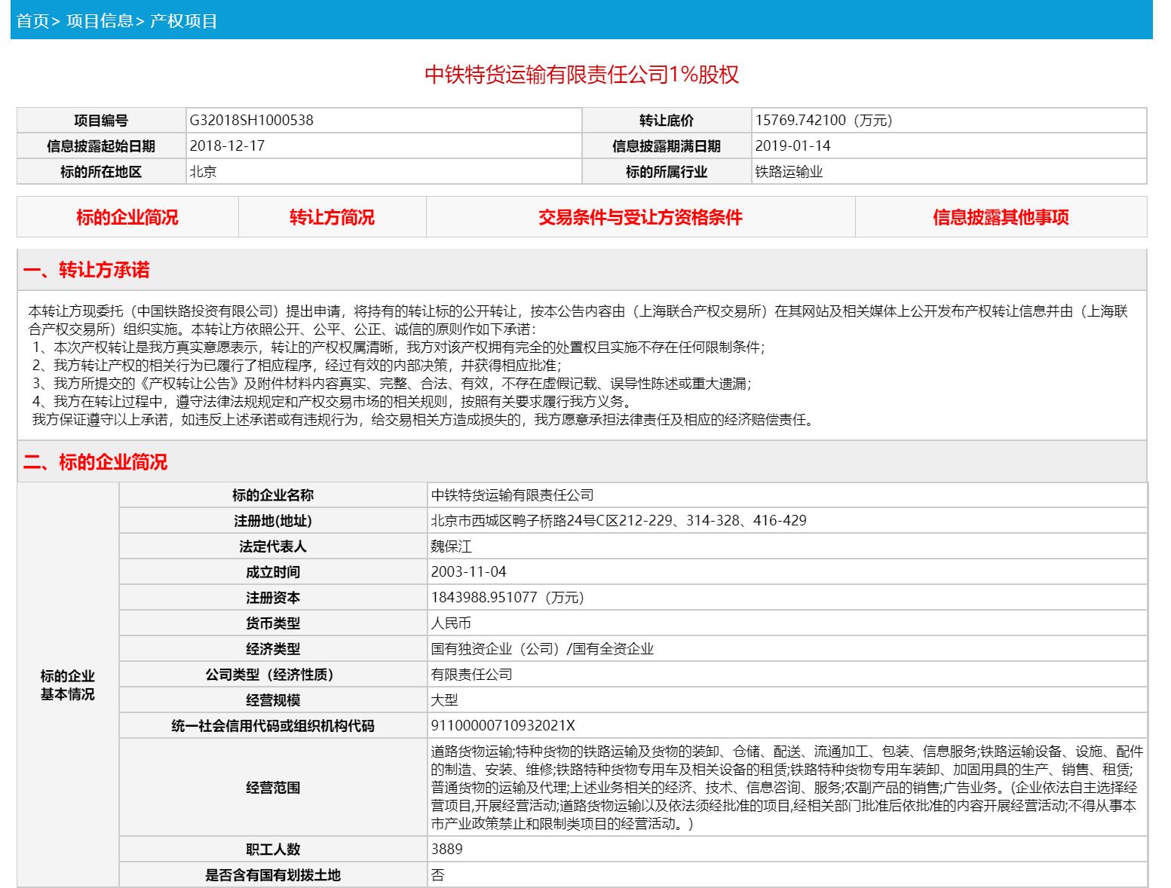1171x888 pixels.
Task: Click section heading 二、标的企业简况
Action: [x=95, y=462]
